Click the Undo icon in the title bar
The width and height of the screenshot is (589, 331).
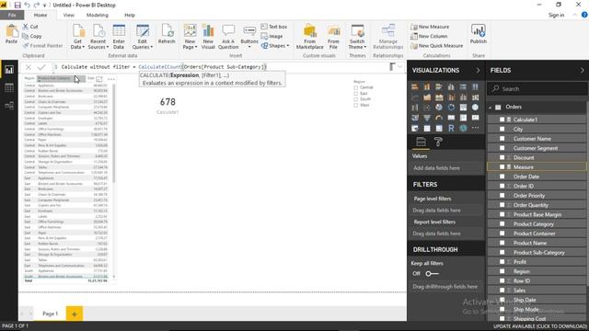click(27, 5)
